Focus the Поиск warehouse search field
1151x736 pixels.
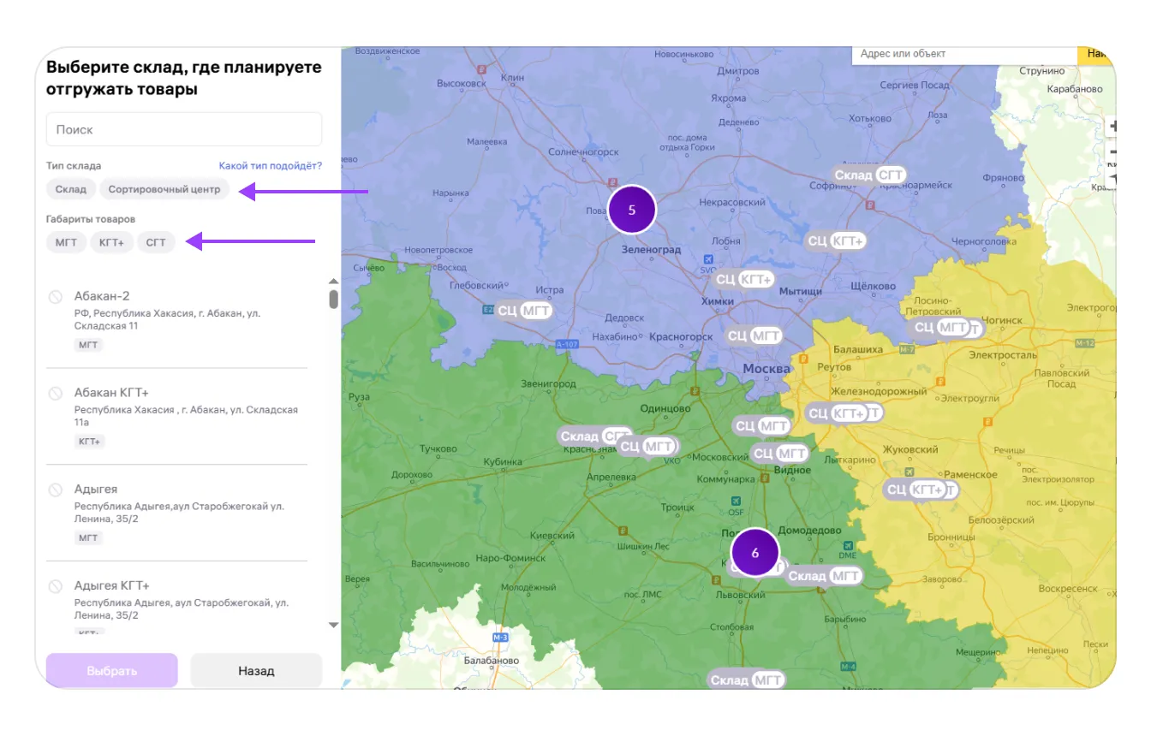coord(184,130)
